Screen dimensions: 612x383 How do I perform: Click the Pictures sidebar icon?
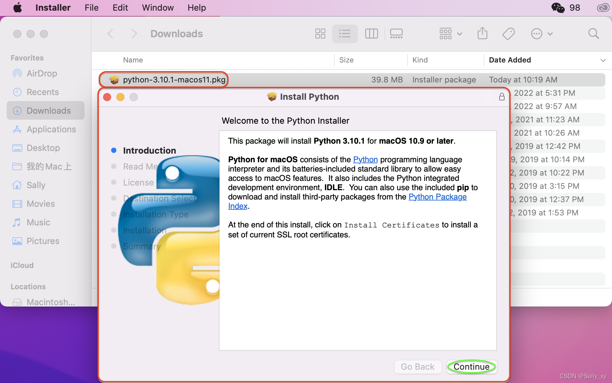pos(17,241)
